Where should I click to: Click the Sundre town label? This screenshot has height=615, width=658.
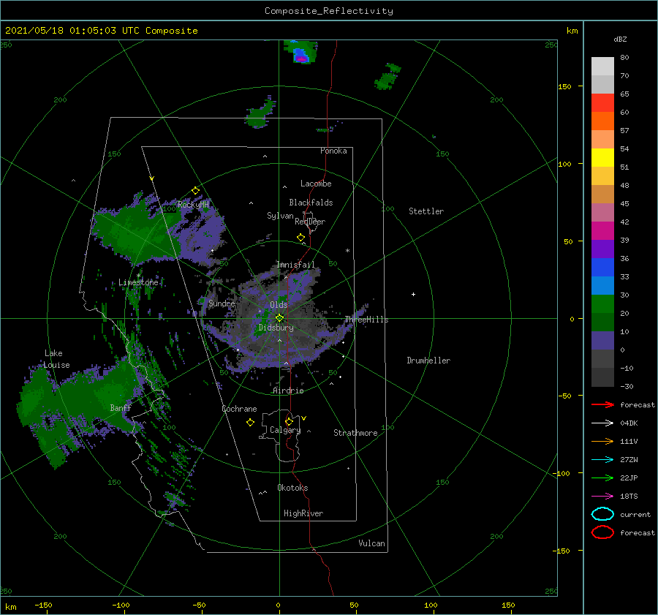(x=222, y=303)
